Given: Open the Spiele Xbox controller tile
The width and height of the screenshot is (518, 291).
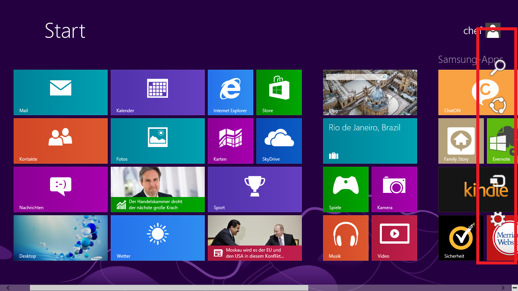Looking at the screenshot, I should click(345, 189).
